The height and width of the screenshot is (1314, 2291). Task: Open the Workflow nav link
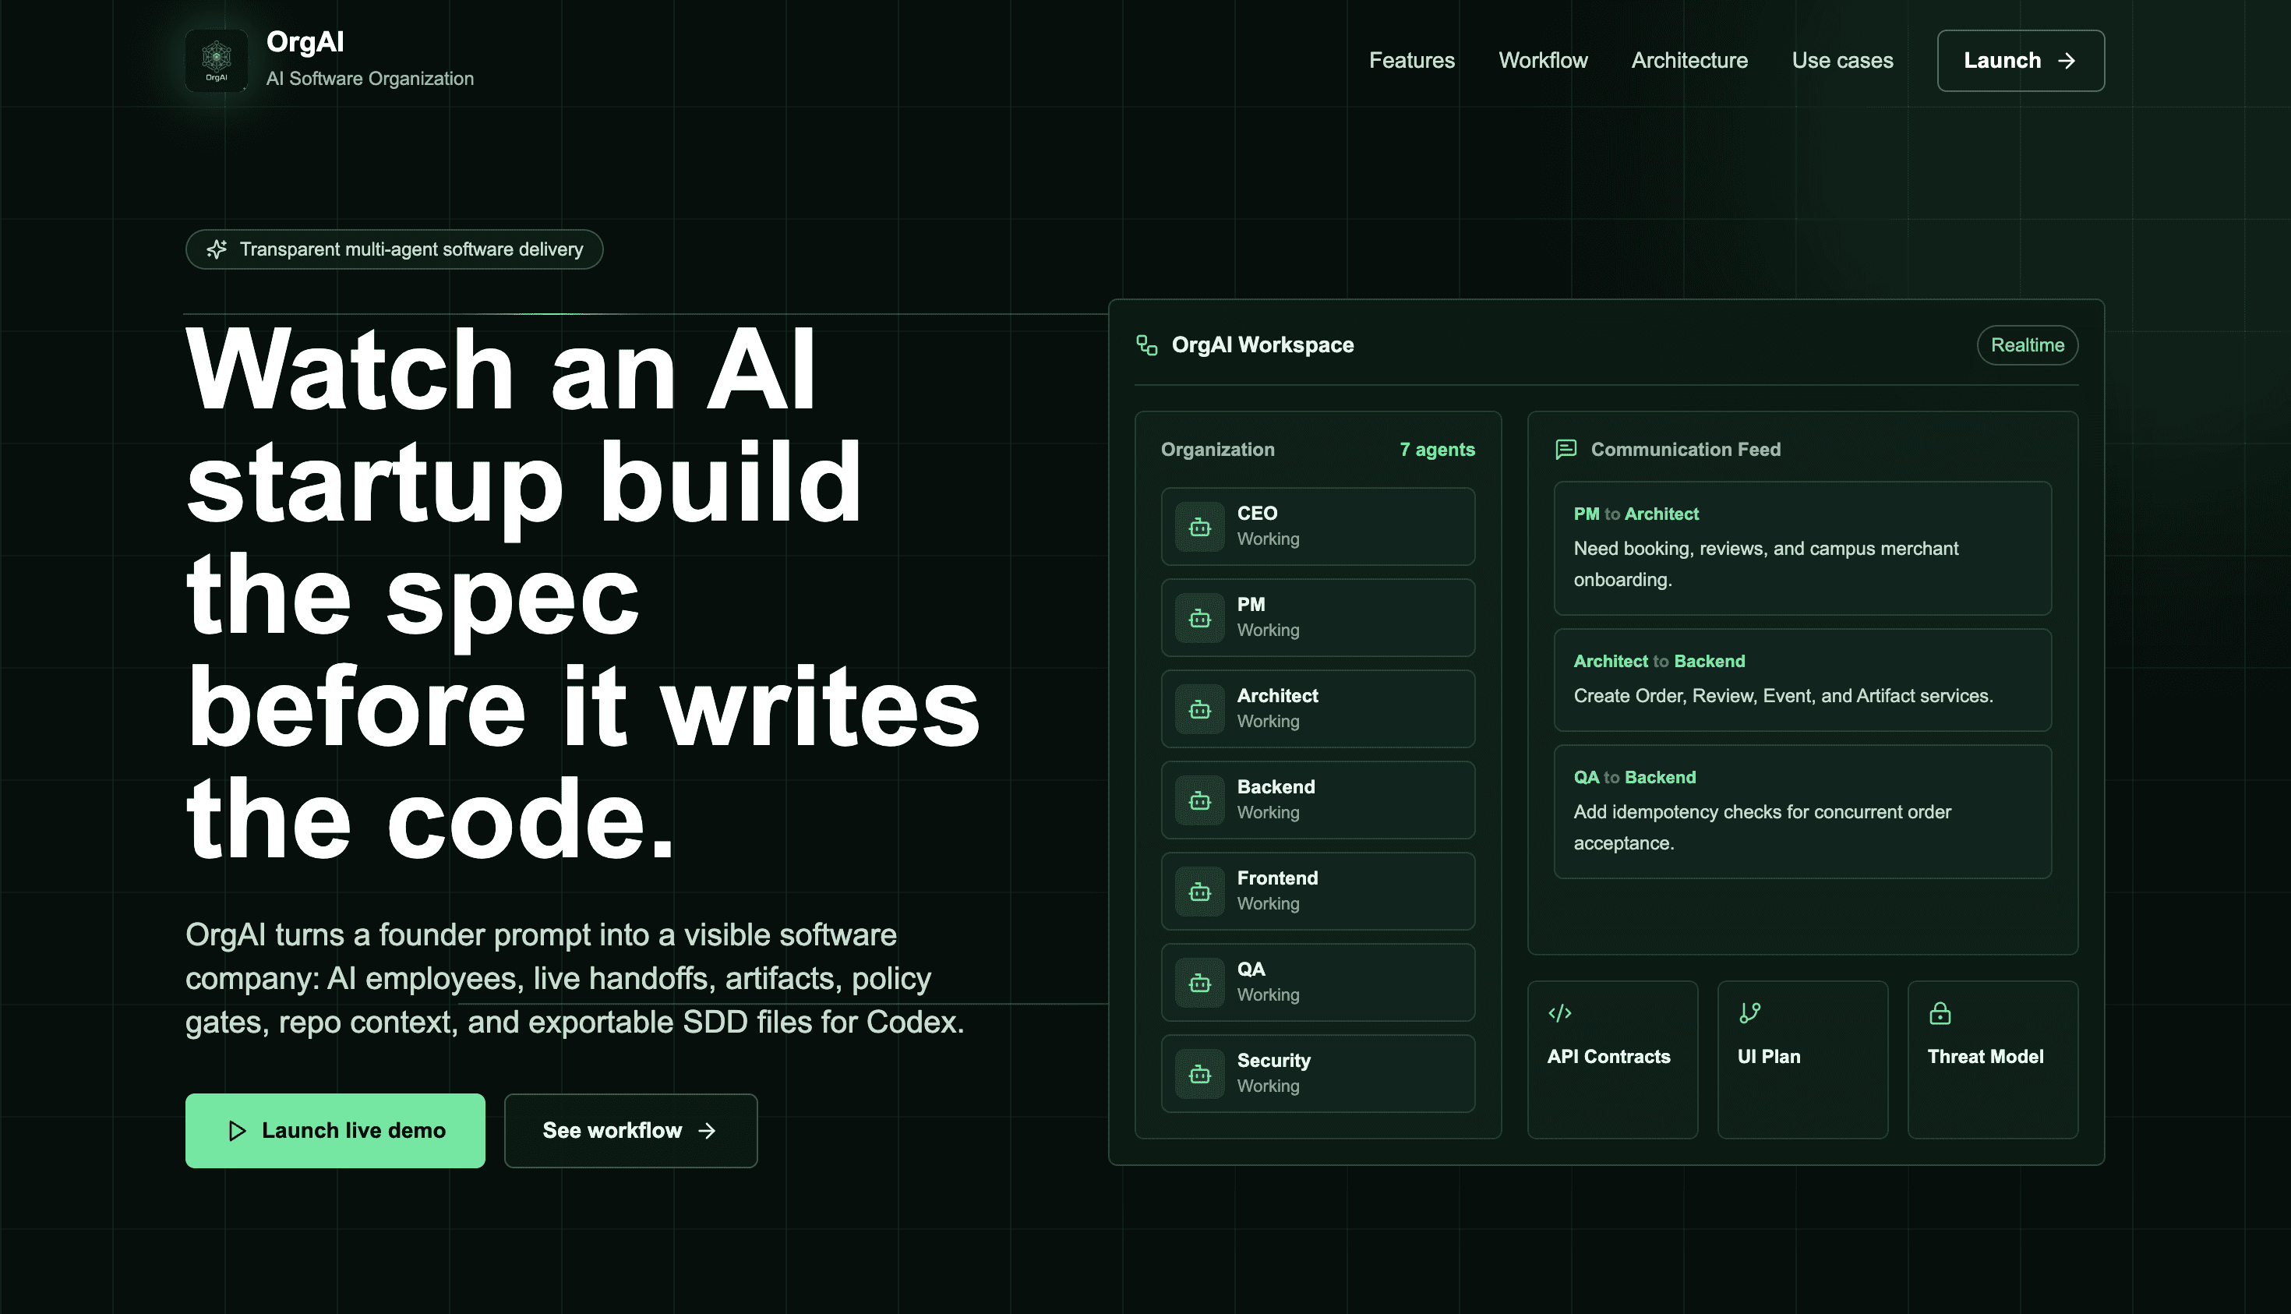[1543, 61]
